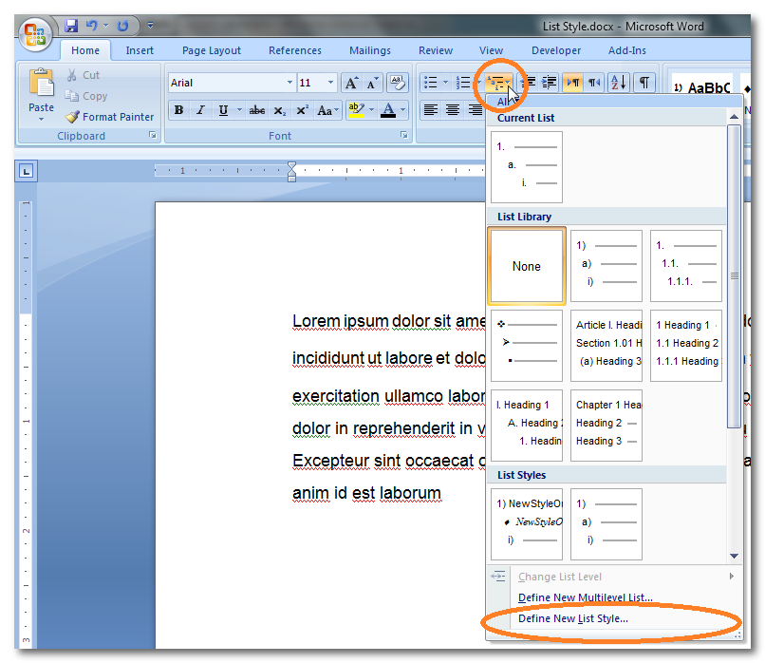The width and height of the screenshot is (765, 663).
Task: Click the yellow text highlight color
Action: [x=355, y=110]
